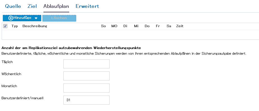259x111 pixels.
Task: Focus the Monatlich input field
Action: pos(86,88)
